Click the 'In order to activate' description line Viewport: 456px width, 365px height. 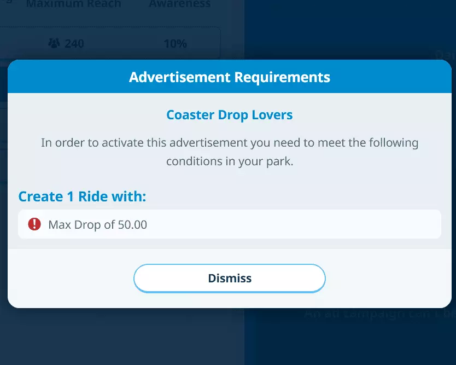tap(230, 143)
